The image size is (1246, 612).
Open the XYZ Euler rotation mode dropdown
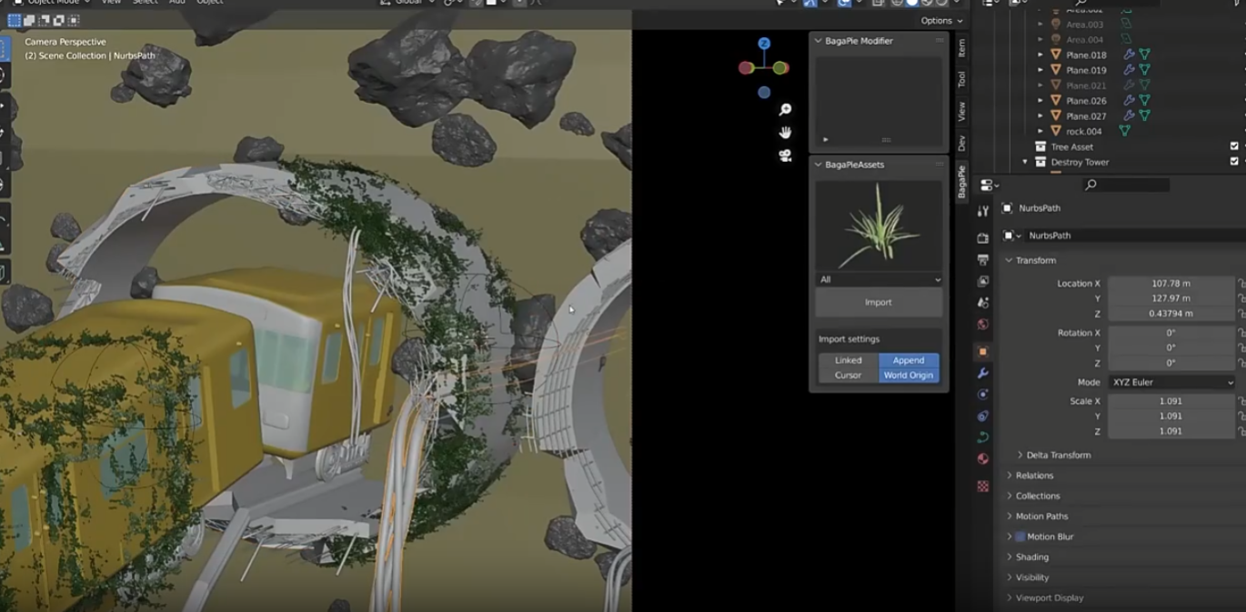tap(1171, 383)
